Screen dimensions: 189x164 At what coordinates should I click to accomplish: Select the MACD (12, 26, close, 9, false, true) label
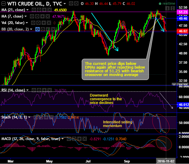coord(31,139)
